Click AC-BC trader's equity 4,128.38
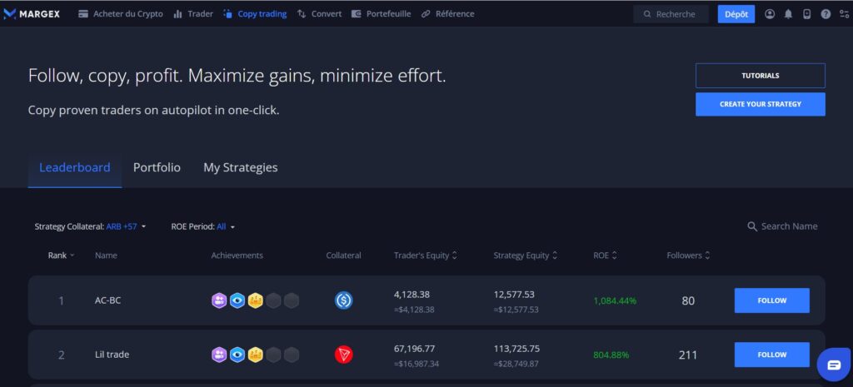This screenshot has width=853, height=387. (x=412, y=295)
